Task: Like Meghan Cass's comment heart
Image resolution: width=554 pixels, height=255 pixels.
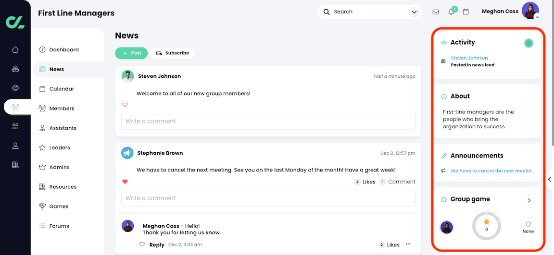Action: [x=142, y=244]
